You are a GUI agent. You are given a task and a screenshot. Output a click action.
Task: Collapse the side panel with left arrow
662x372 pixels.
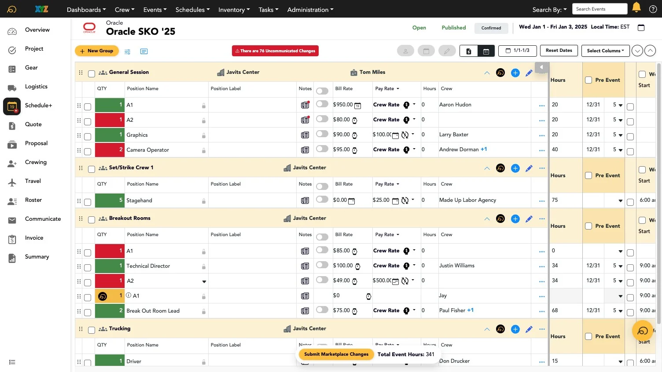point(542,68)
